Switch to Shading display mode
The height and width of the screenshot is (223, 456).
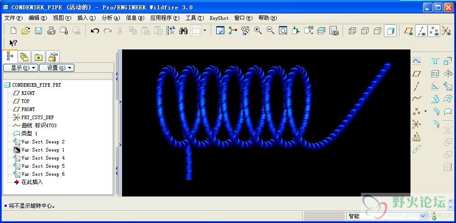click(390, 31)
